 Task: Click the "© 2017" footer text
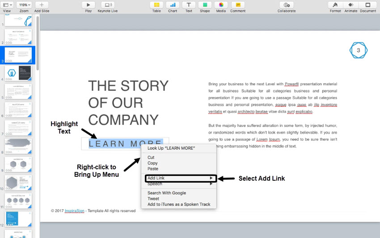[x=57, y=211]
